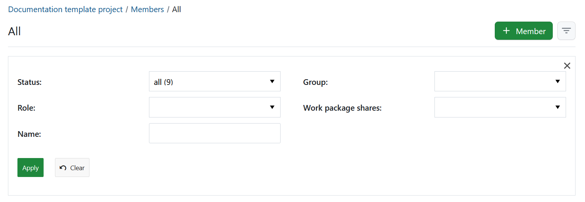
Task: Expand the Group dropdown
Action: click(x=500, y=81)
